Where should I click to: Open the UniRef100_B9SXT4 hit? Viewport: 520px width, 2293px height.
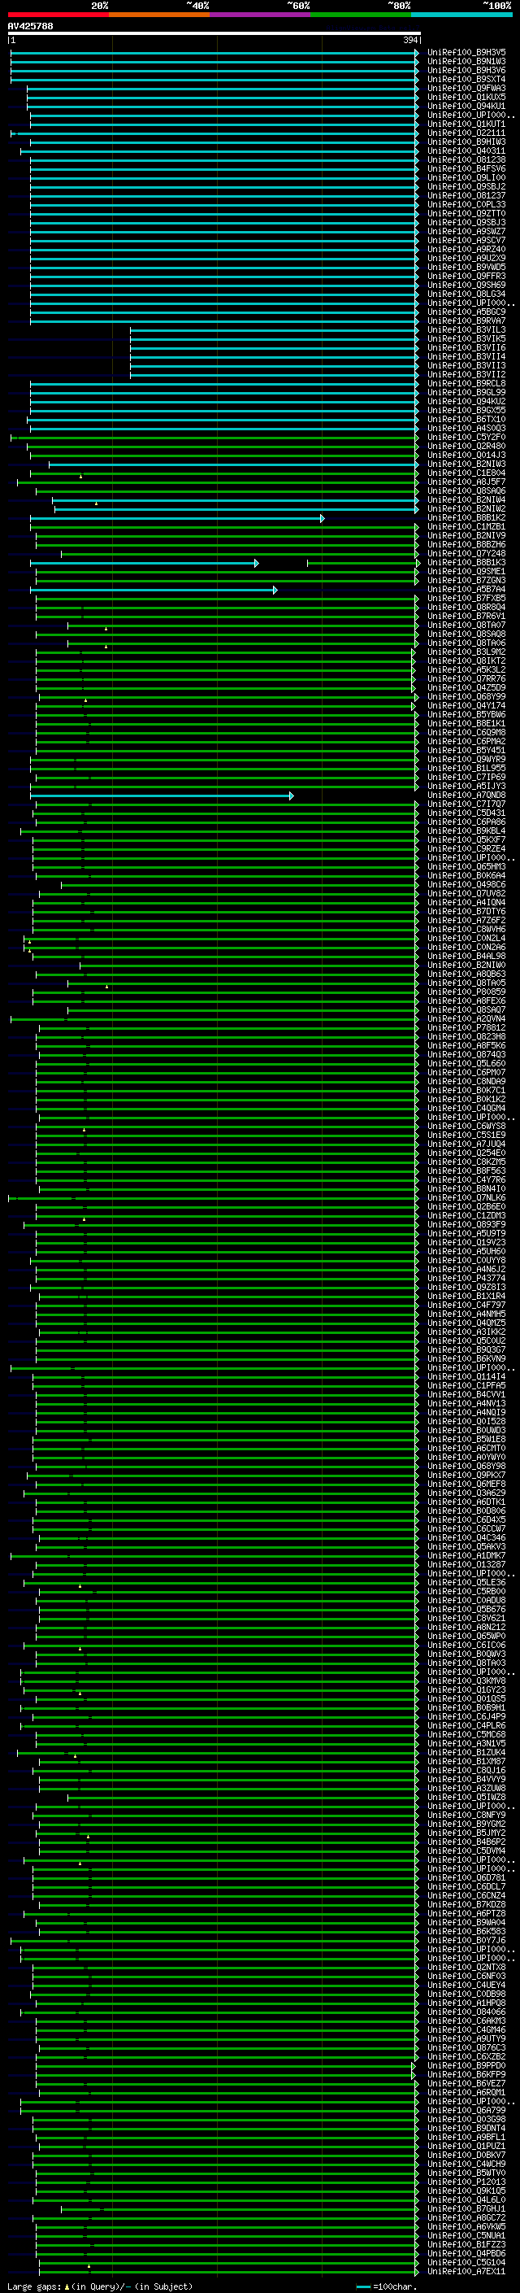(466, 79)
